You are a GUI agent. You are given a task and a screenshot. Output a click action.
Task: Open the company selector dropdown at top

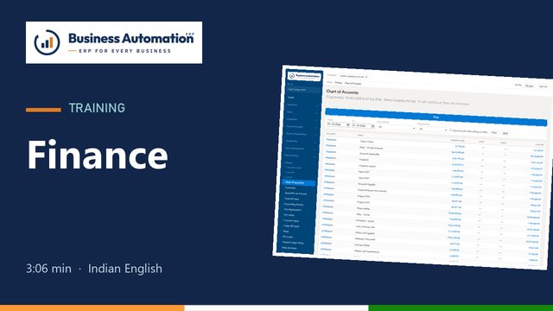pos(353,77)
